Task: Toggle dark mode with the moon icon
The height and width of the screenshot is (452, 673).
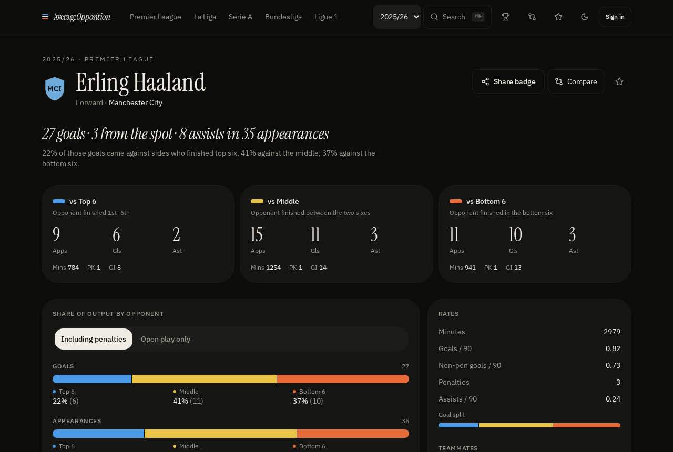Action: click(x=585, y=17)
